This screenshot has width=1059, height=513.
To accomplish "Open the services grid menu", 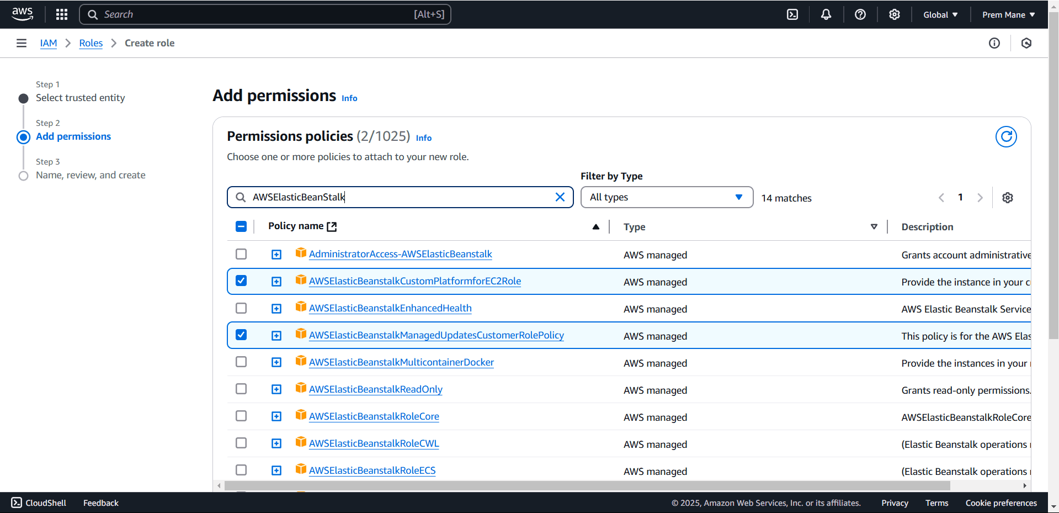I will click(62, 14).
